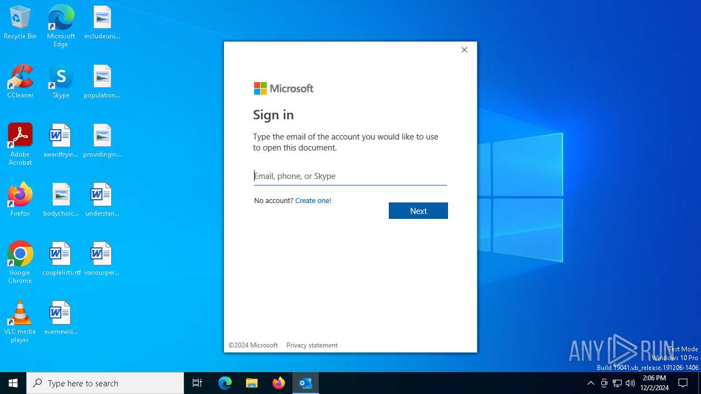This screenshot has height=394, width=701.
Task: Select the couplelists.rtf document
Action: [61, 259]
